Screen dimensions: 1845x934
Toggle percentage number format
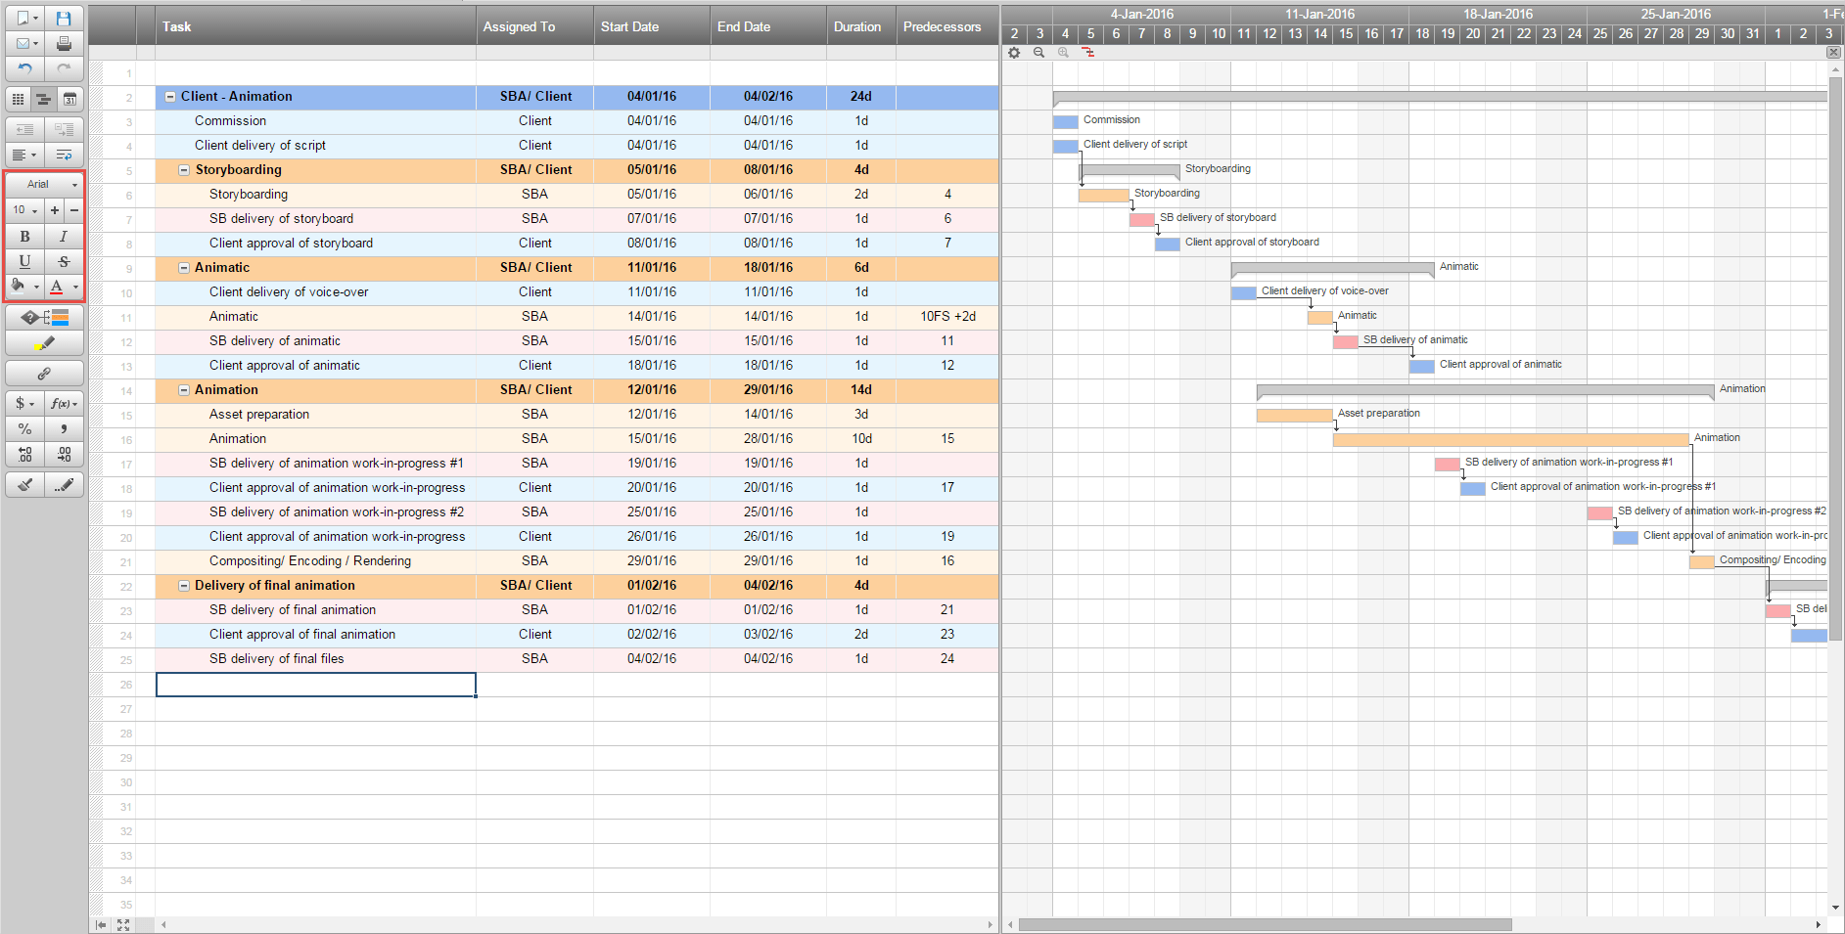coord(23,428)
